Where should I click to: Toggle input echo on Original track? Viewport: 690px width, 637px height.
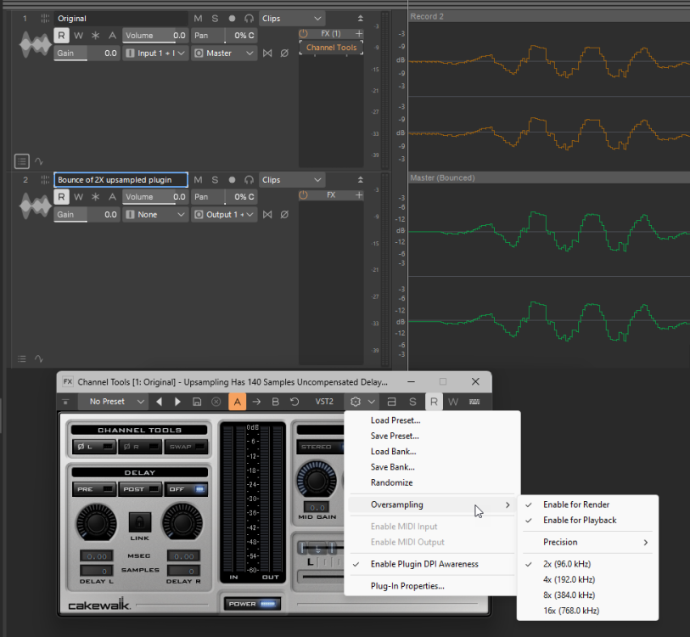point(249,19)
